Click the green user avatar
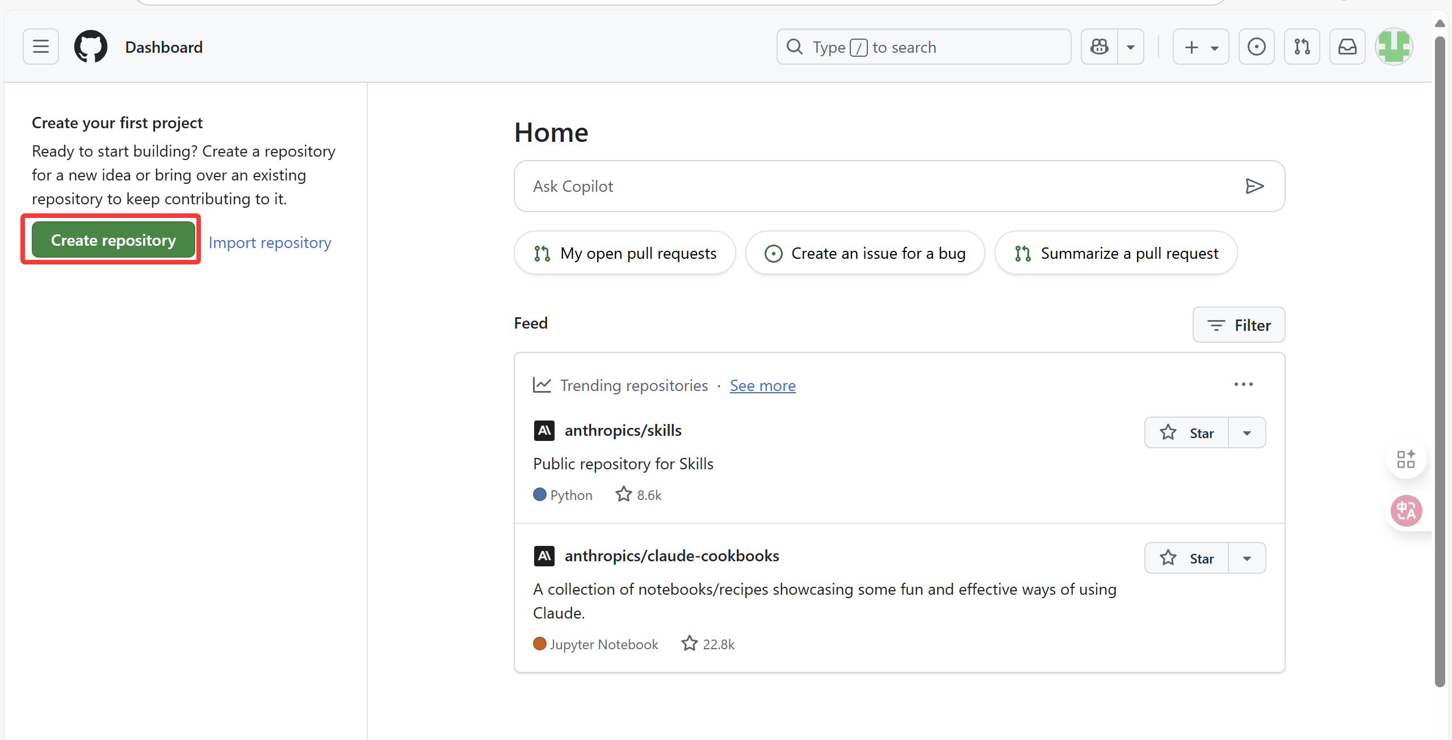 1394,47
